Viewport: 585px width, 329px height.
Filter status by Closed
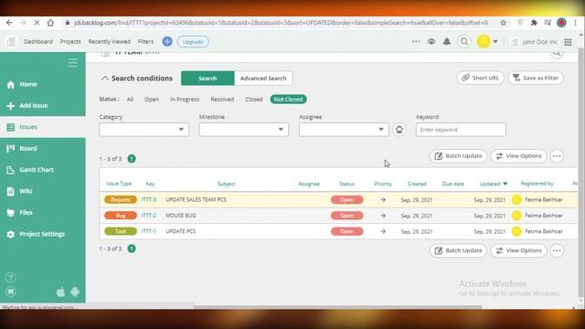point(254,100)
